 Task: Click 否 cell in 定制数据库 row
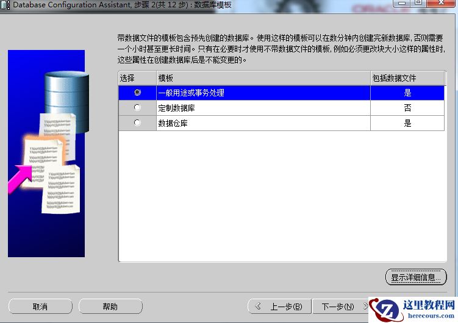(x=407, y=108)
